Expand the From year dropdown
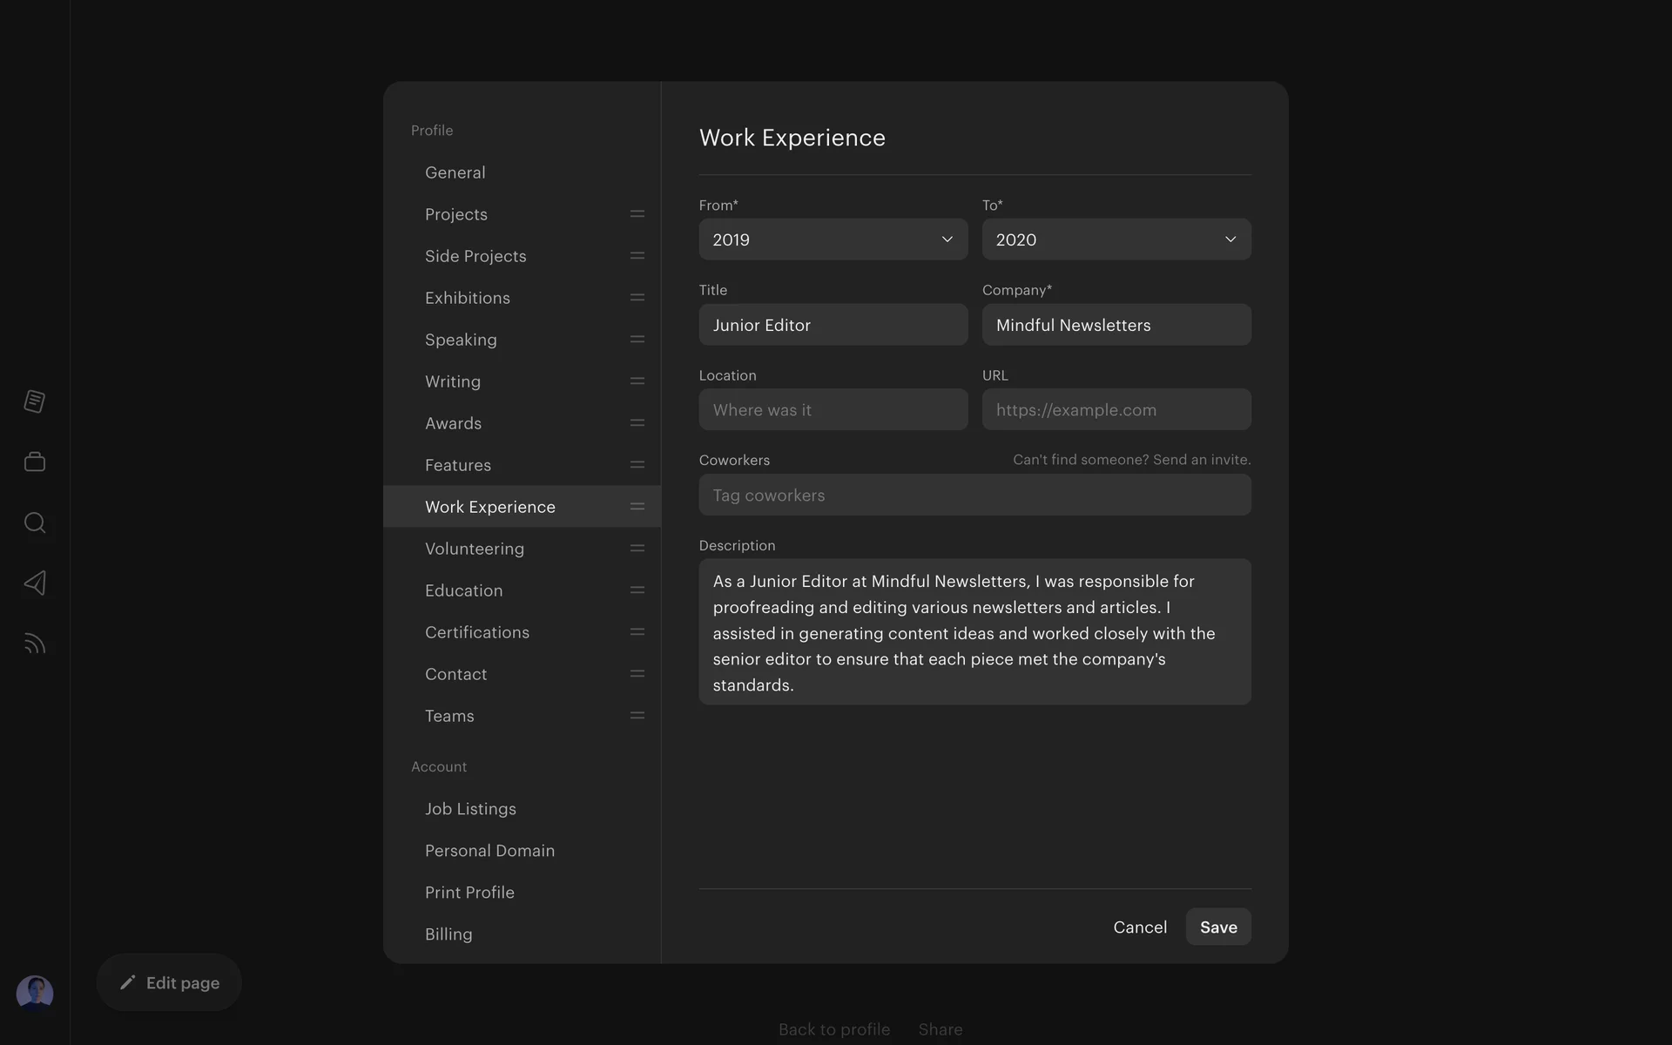Viewport: 1672px width, 1045px height. (x=833, y=239)
